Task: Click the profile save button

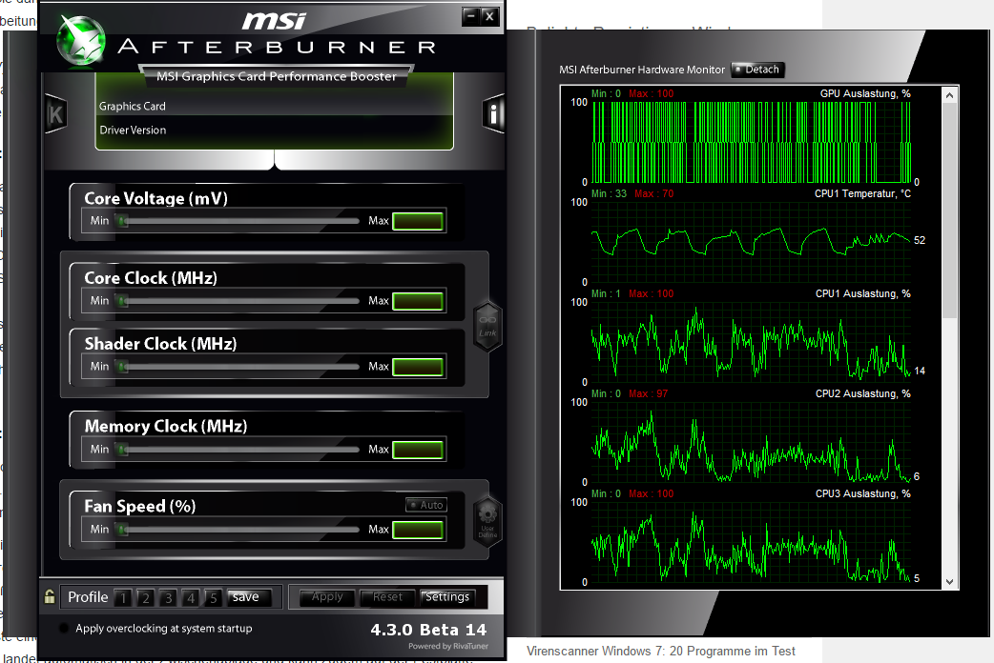Action: [249, 597]
